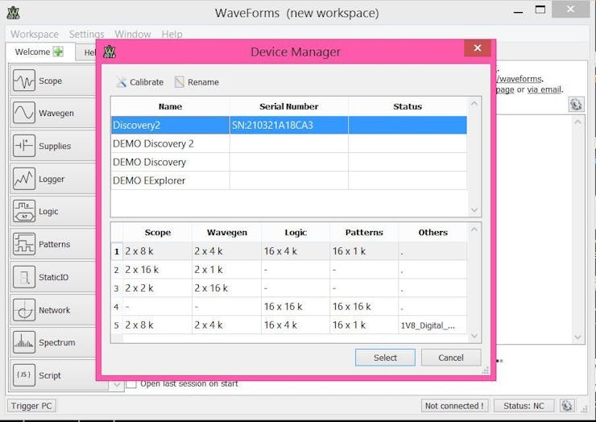Open the Logger instrument
The height and width of the screenshot is (422, 596).
[53, 179]
